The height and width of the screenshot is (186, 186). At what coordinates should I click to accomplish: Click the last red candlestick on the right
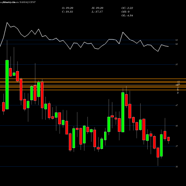pos(169,139)
